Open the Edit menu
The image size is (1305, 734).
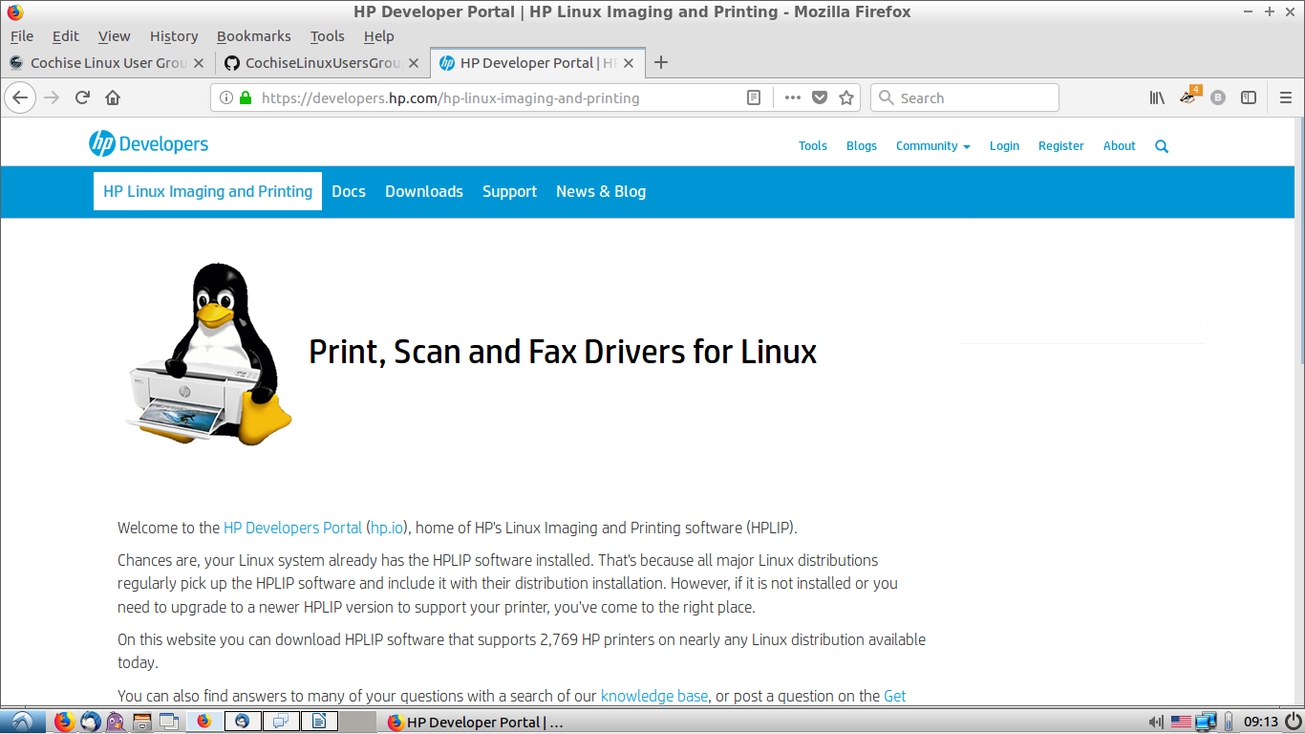(x=66, y=36)
